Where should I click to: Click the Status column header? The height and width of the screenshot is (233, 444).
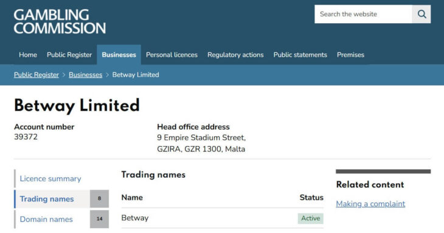pyautogui.click(x=311, y=197)
